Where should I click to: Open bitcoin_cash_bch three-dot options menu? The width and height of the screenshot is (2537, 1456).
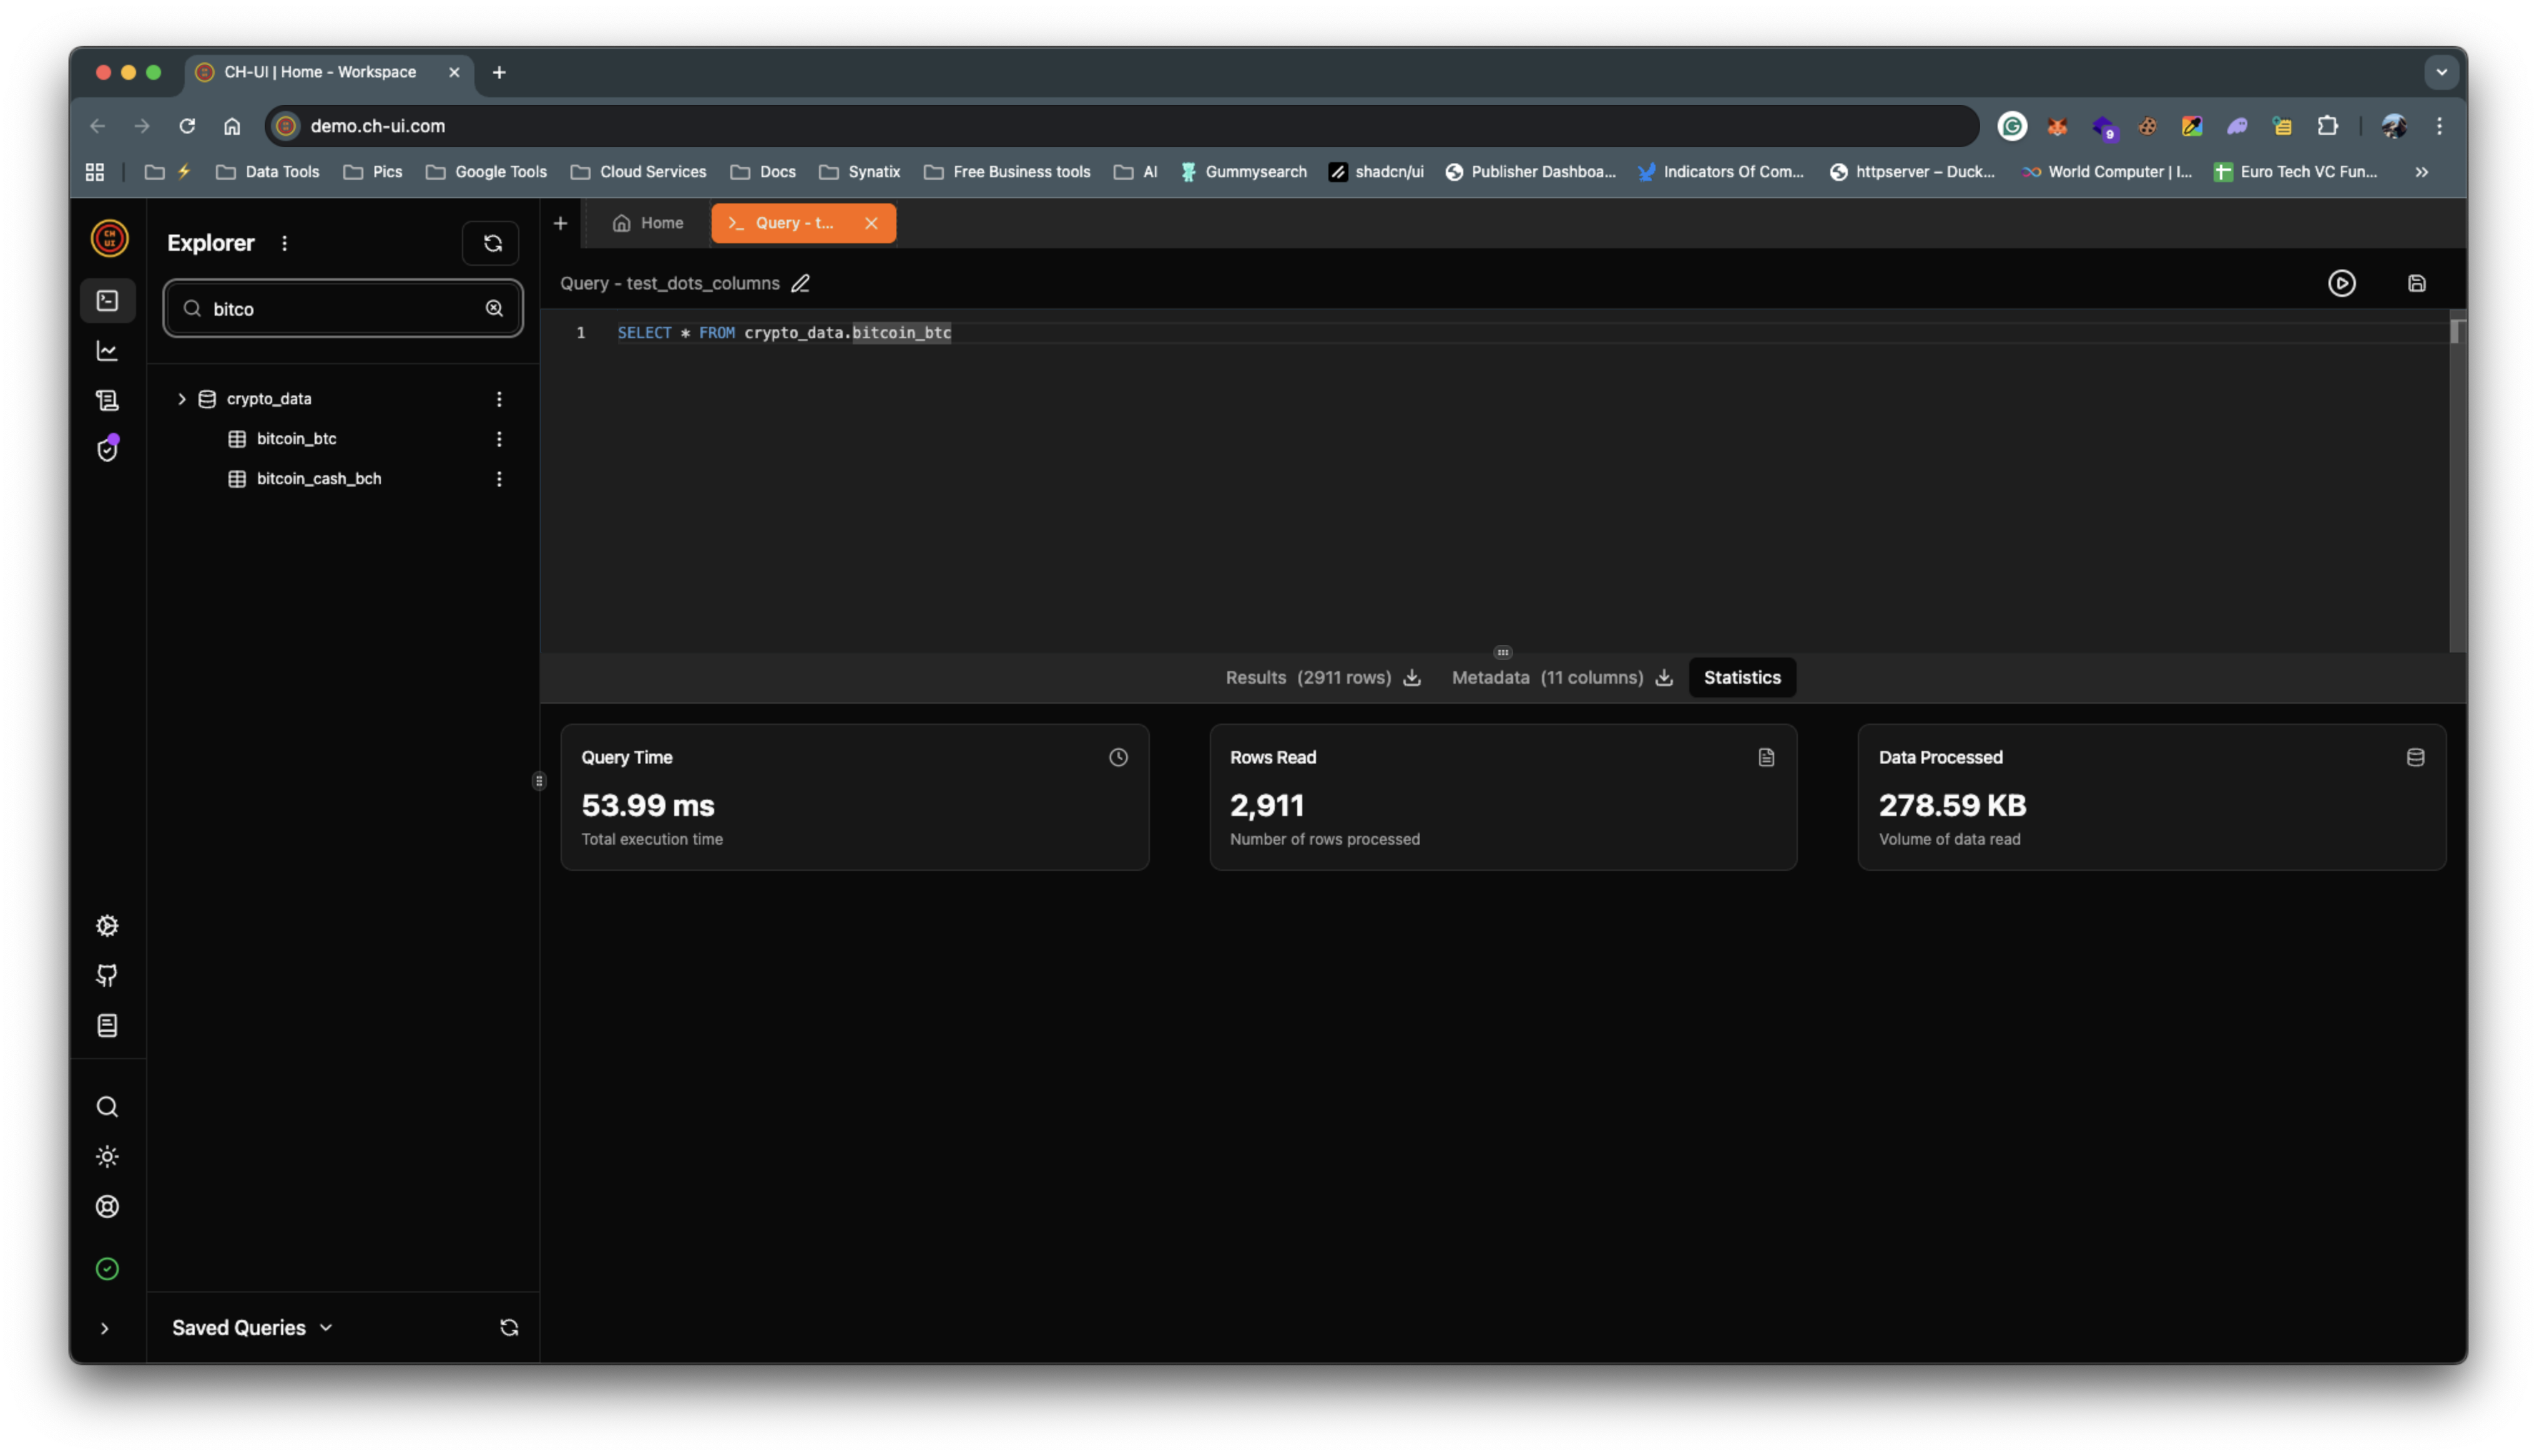[499, 479]
